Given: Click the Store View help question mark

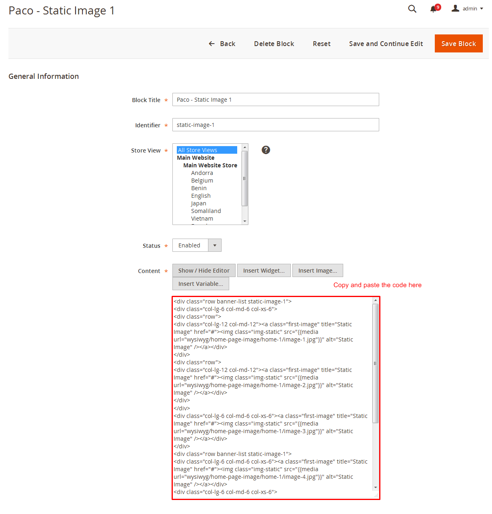Looking at the screenshot, I should click(x=266, y=150).
